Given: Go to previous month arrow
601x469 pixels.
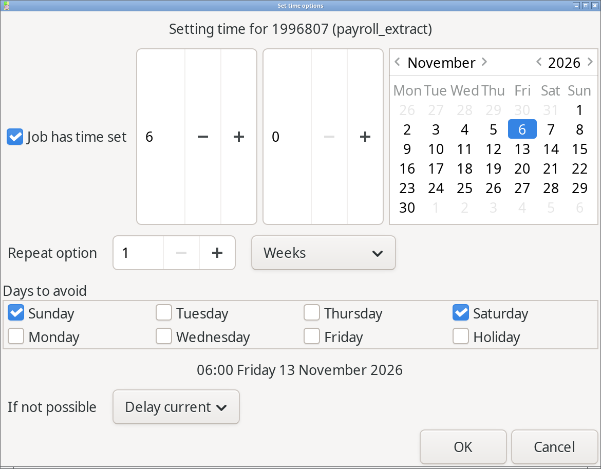Looking at the screenshot, I should pyautogui.click(x=398, y=62).
